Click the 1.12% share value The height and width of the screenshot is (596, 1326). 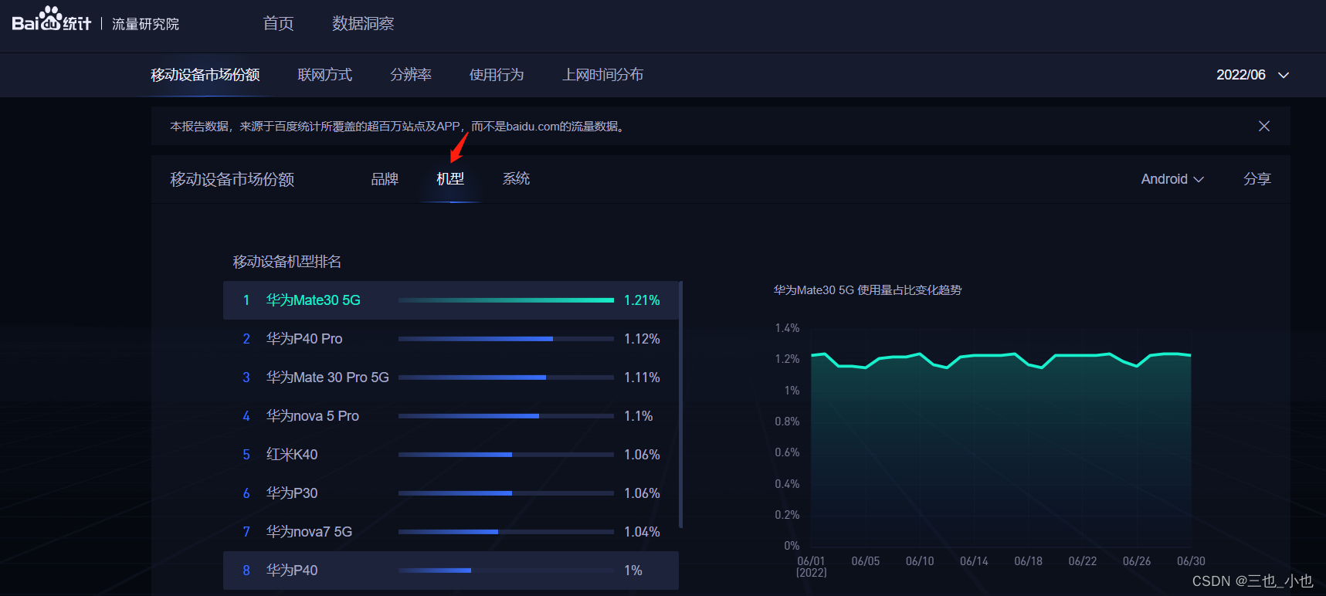pos(642,339)
